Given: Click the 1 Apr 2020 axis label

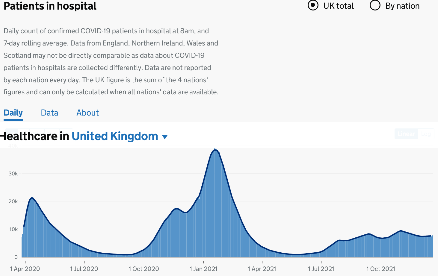Looking at the screenshot, I should [25, 269].
